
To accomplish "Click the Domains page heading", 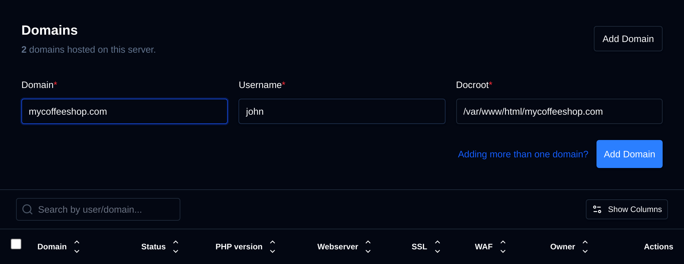I will [49, 30].
